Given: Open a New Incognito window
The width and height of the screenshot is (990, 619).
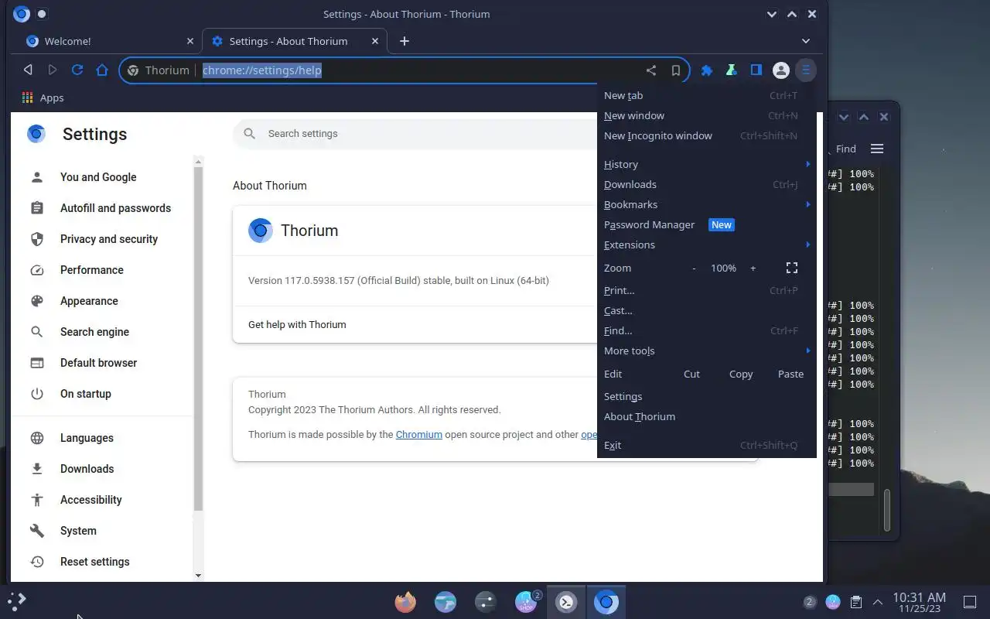Looking at the screenshot, I should click(706, 135).
